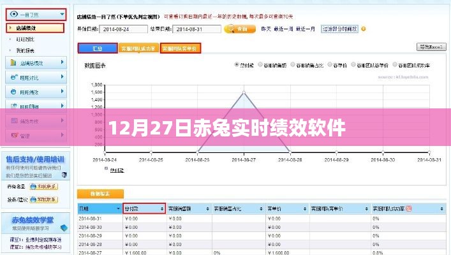451x255 pixels.
Task: Click the 0.8% success rate cell
Action: [378, 252]
